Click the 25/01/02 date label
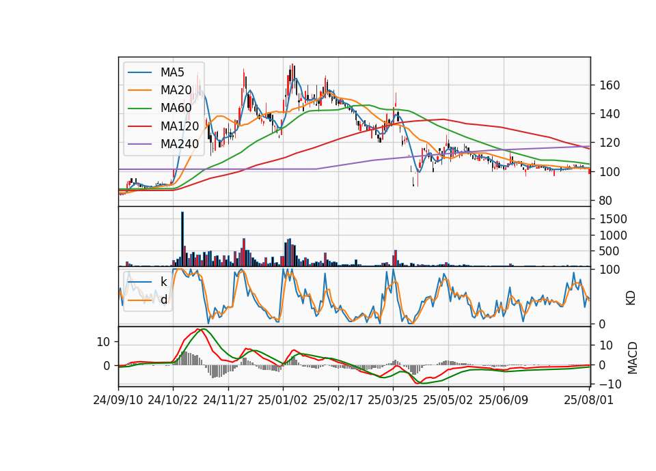The height and width of the screenshot is (471, 656). coord(283,400)
